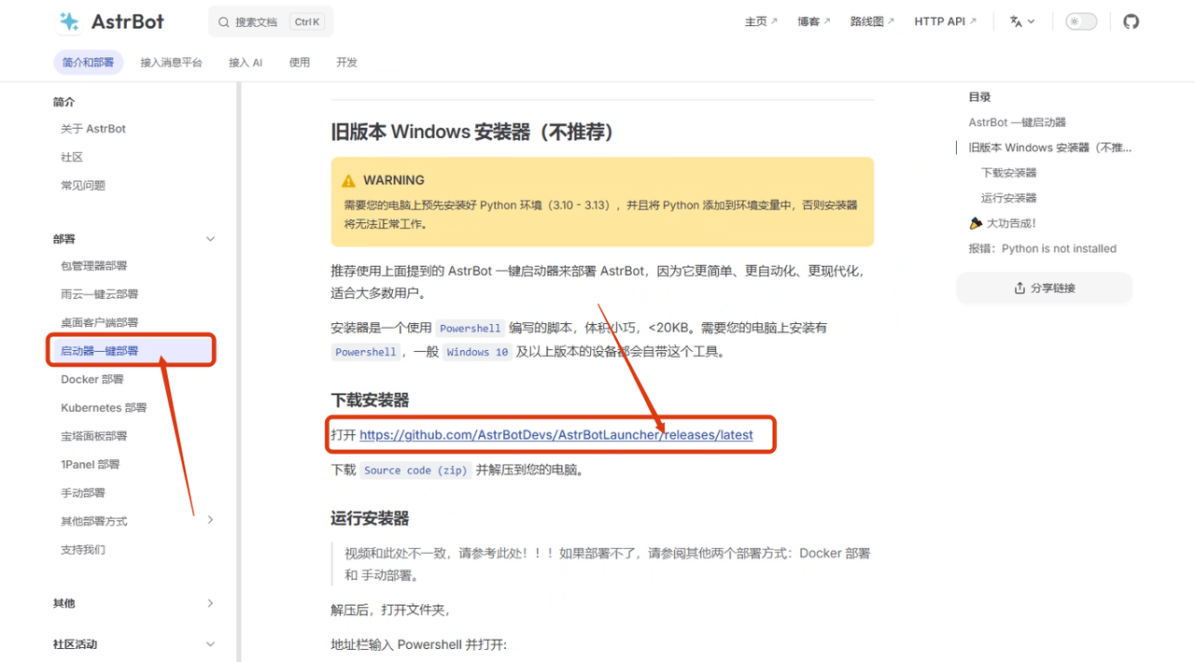Open 雨云一键云部署 page
The width and height of the screenshot is (1195, 662).
tap(100, 294)
